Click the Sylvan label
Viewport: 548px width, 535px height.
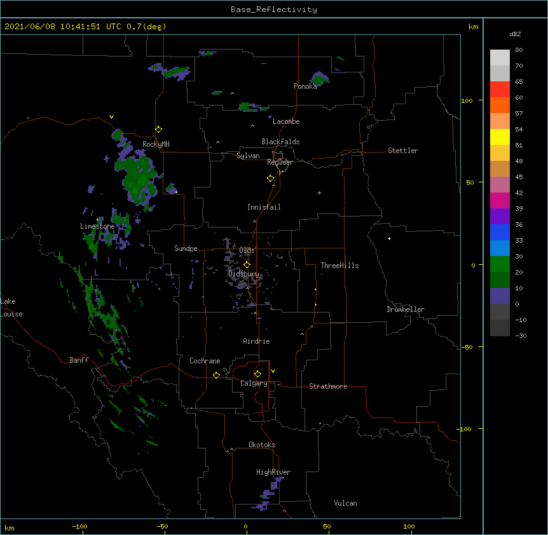point(248,156)
